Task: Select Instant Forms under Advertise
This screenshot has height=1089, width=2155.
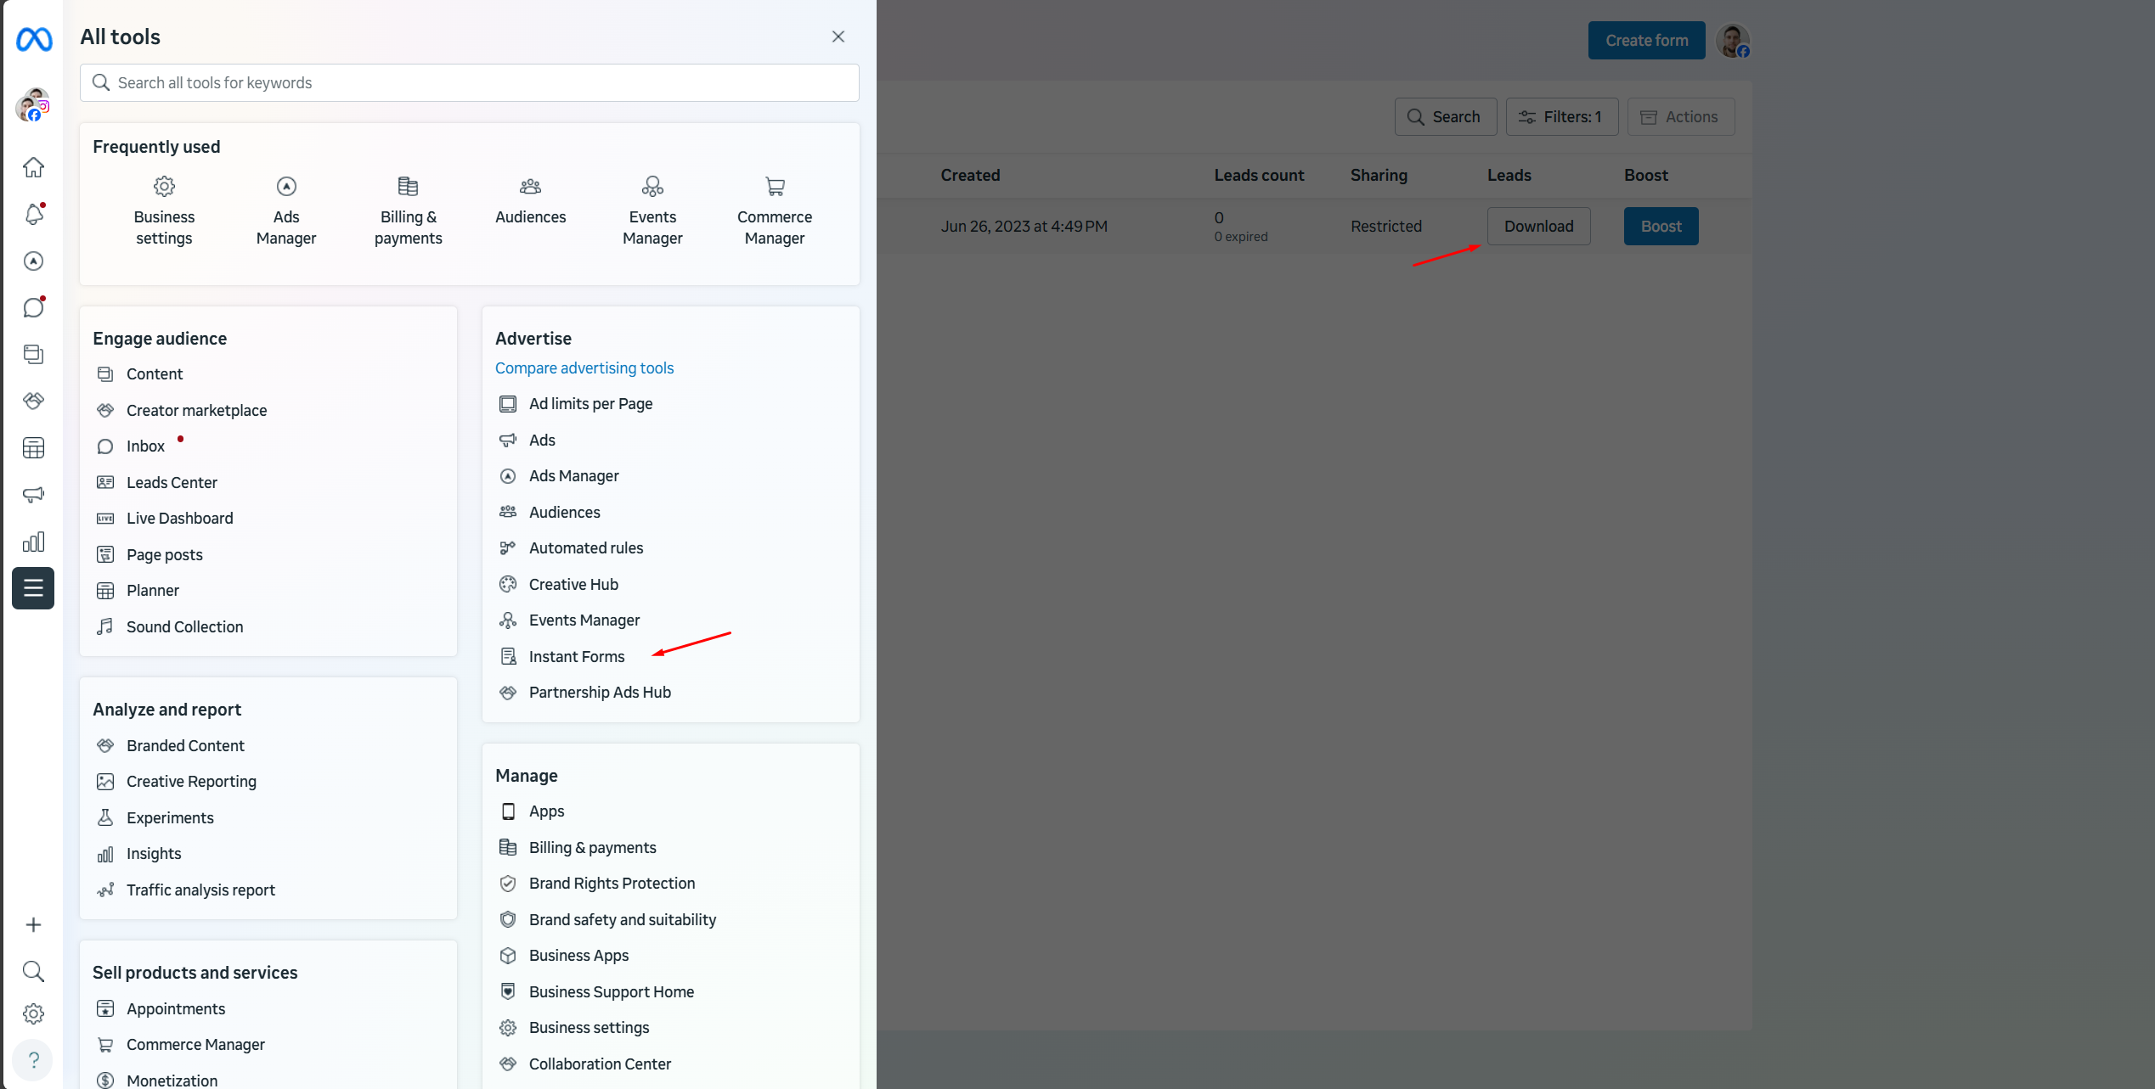Action: coord(576,656)
